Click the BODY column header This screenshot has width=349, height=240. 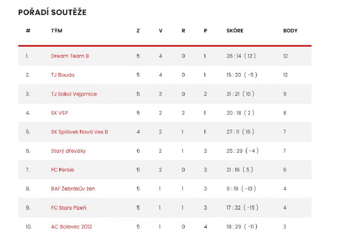290,31
